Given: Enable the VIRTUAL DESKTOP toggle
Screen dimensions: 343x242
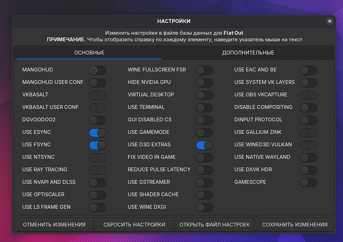Looking at the screenshot, I should click(x=204, y=95).
